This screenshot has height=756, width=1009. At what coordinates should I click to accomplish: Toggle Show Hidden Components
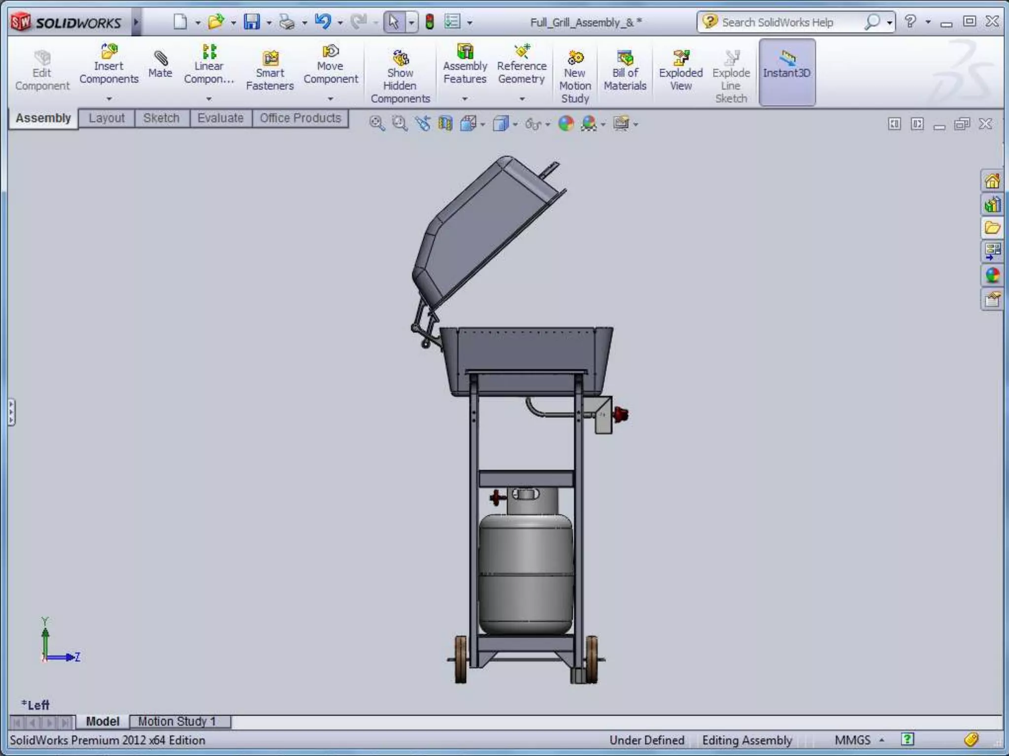tap(400, 59)
